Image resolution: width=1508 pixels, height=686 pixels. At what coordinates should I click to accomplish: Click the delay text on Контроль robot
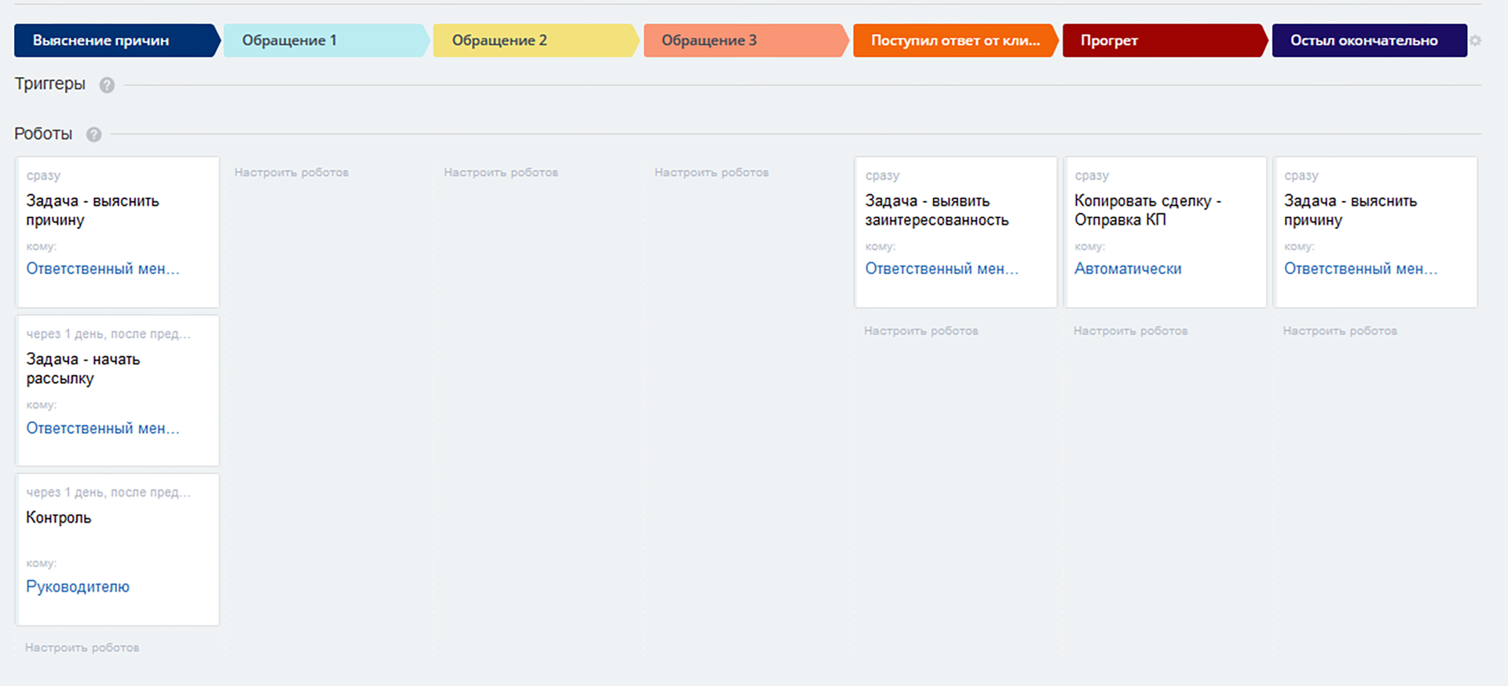(x=108, y=493)
